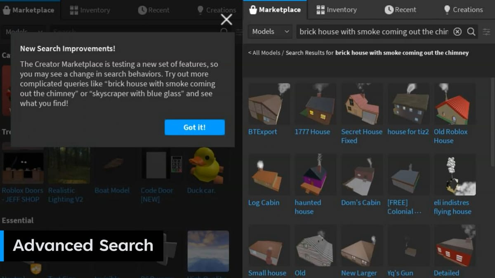The height and width of the screenshot is (278, 495).
Task: Close the New Search Improvements dialog
Action: [226, 19]
